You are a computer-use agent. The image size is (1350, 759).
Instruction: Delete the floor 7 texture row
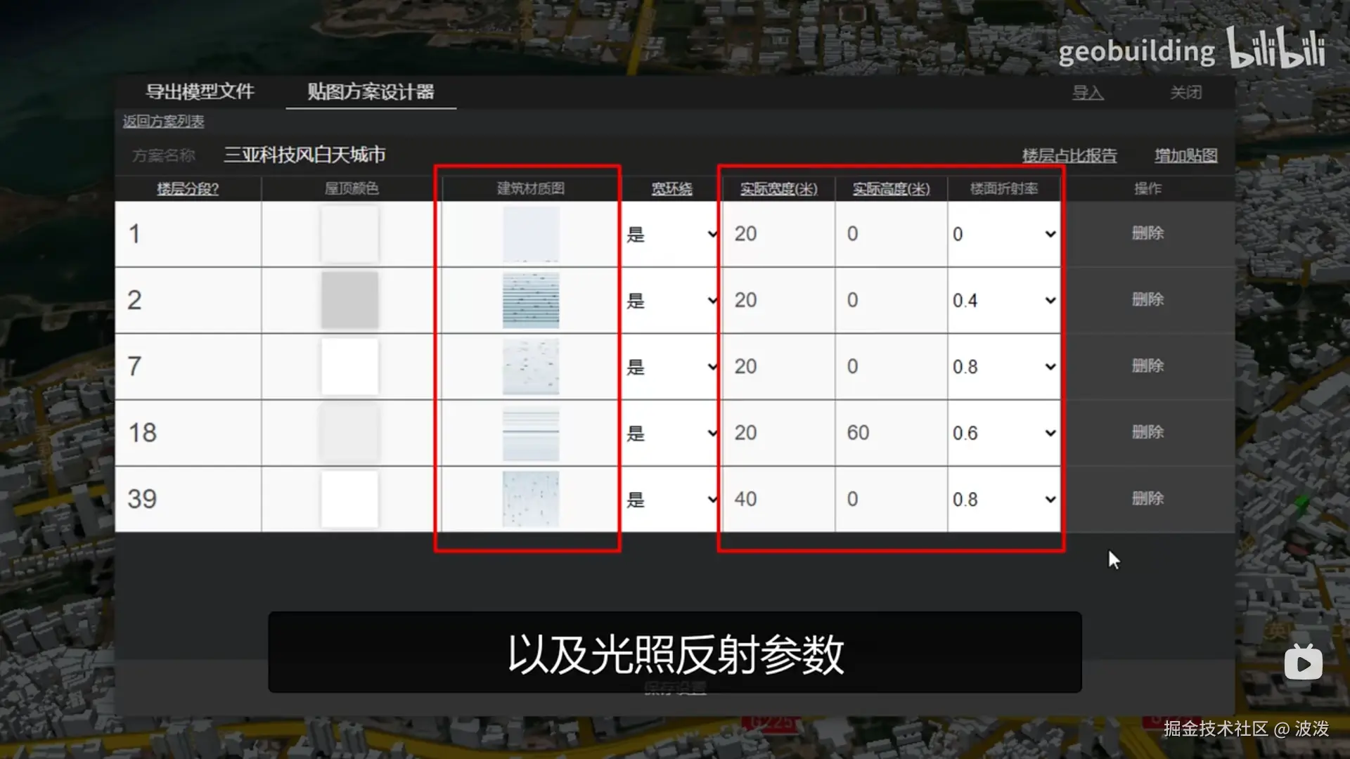tap(1147, 365)
